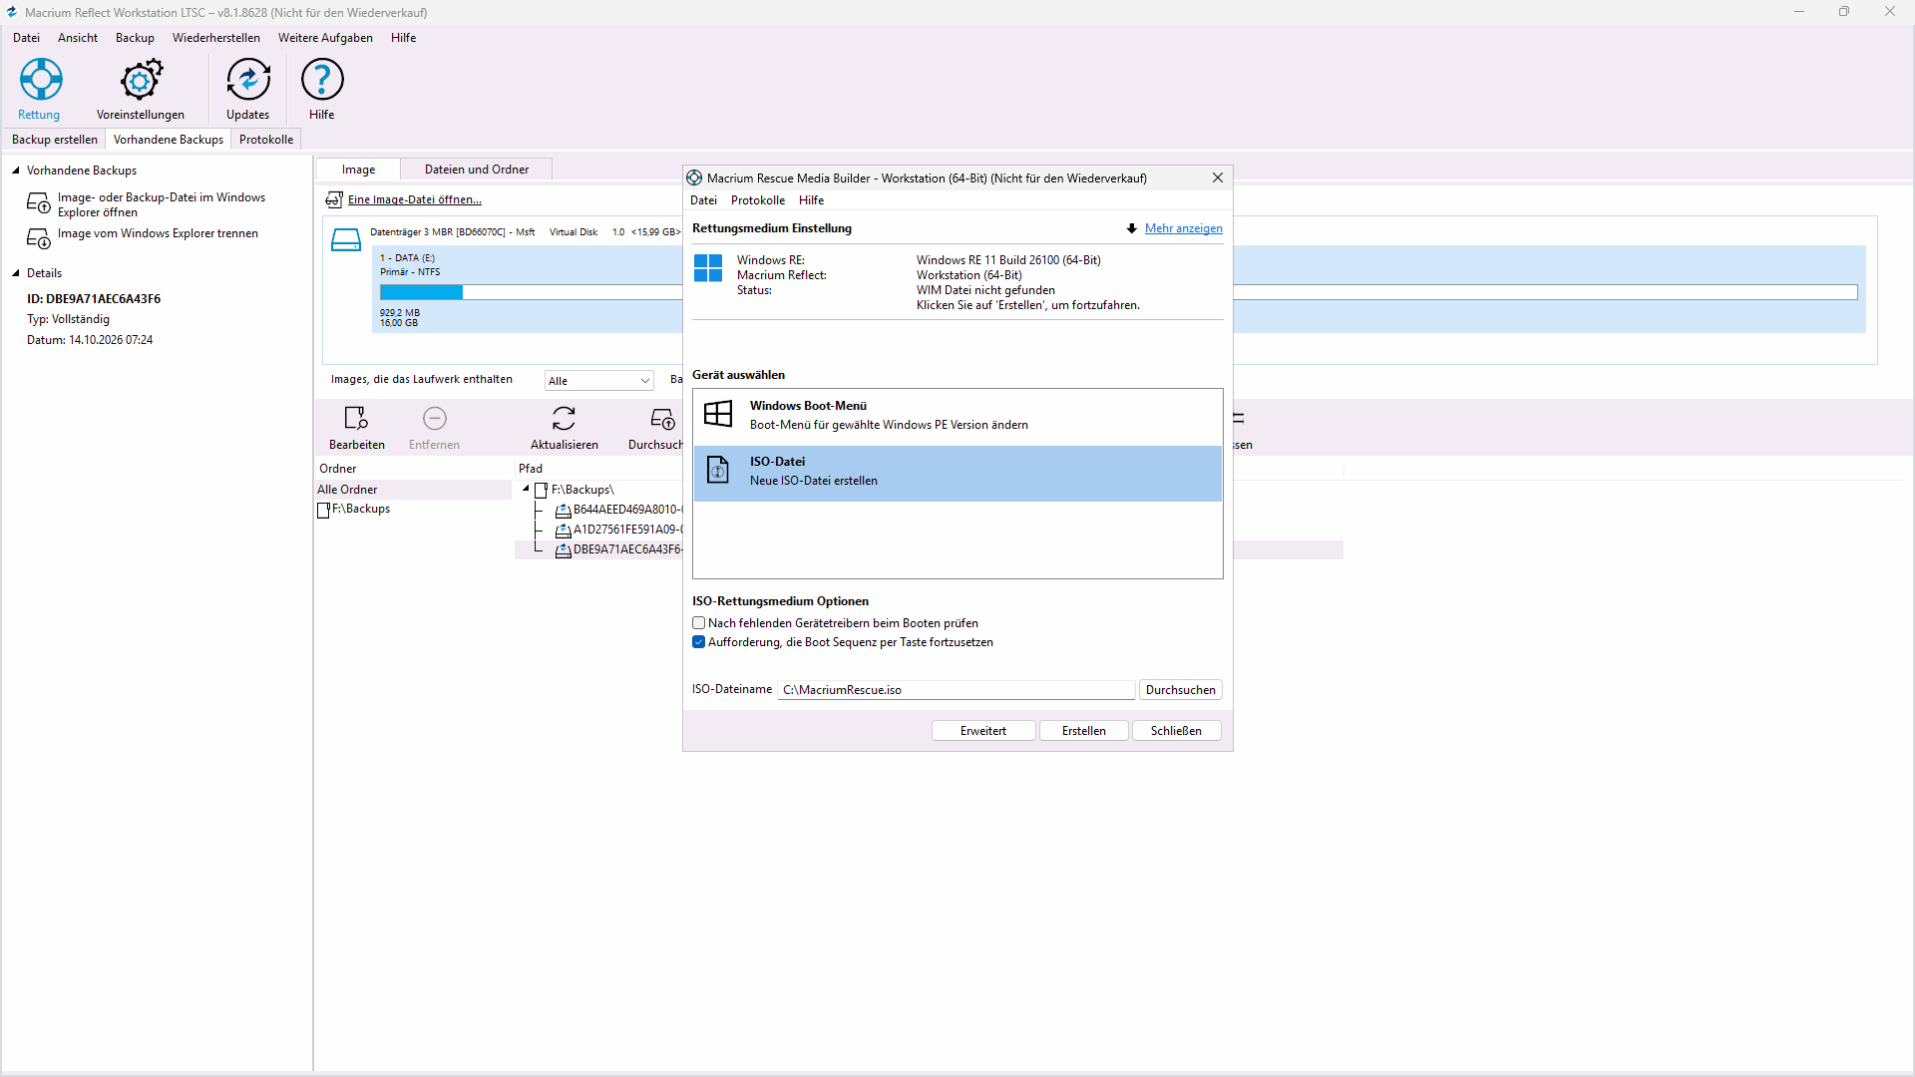Click Durchsuchen folder browse icon
The width and height of the screenshot is (1915, 1077).
coord(662,418)
